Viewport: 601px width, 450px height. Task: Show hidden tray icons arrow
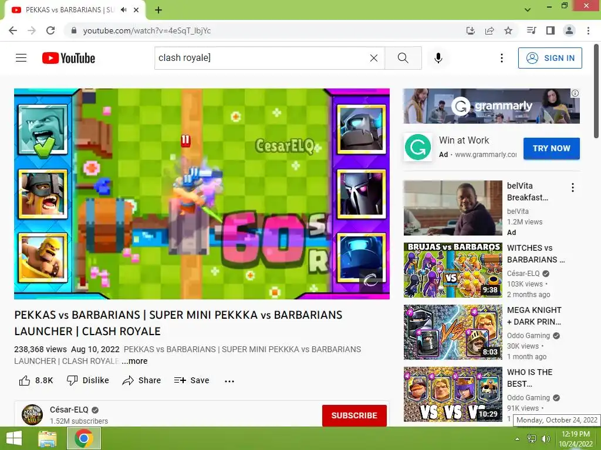pyautogui.click(x=517, y=439)
